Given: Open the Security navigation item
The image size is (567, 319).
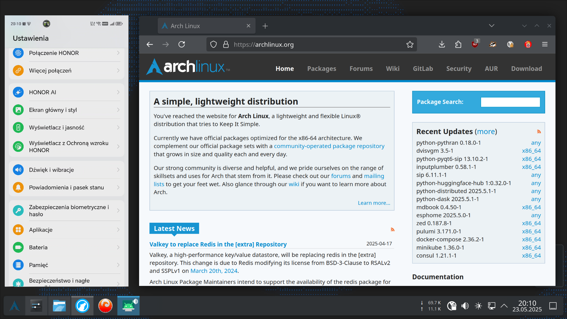Looking at the screenshot, I should (x=459, y=69).
